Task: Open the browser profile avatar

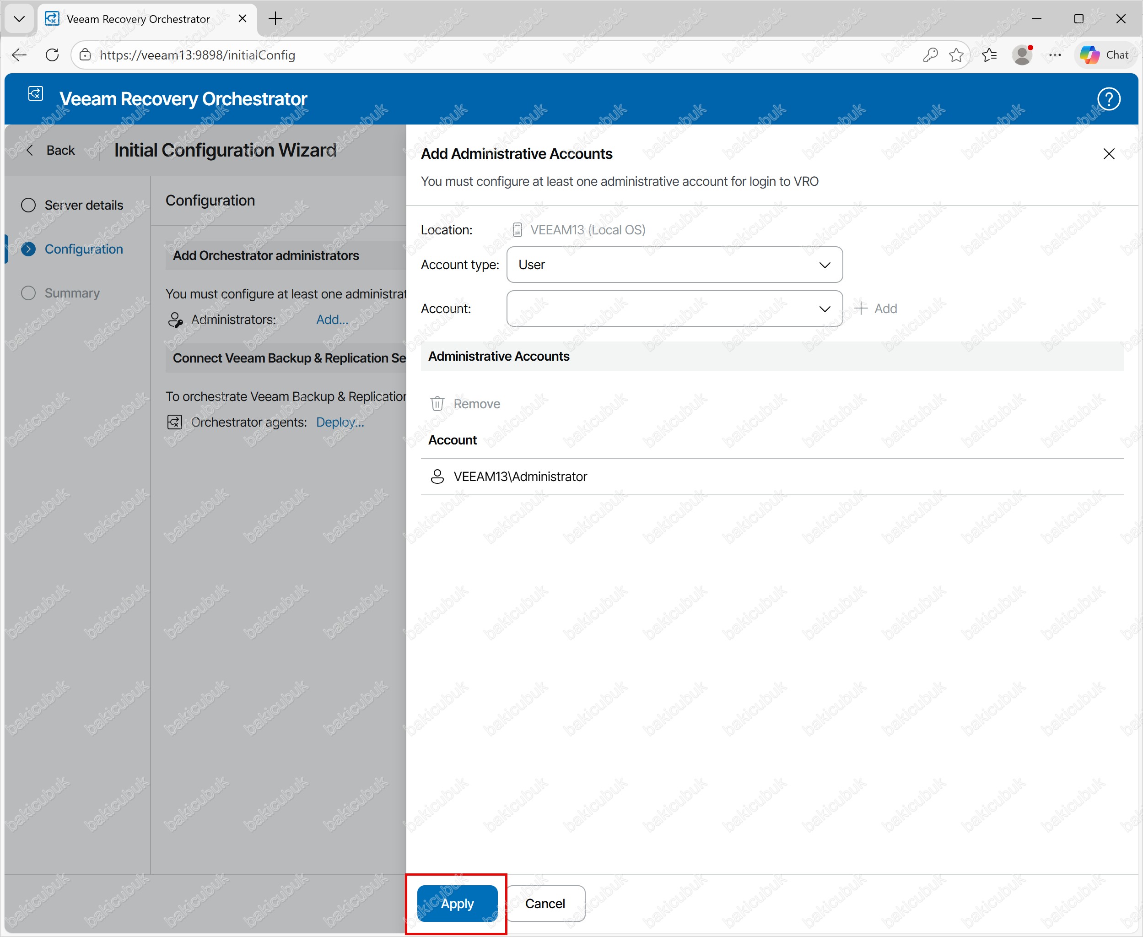Action: click(x=1022, y=55)
